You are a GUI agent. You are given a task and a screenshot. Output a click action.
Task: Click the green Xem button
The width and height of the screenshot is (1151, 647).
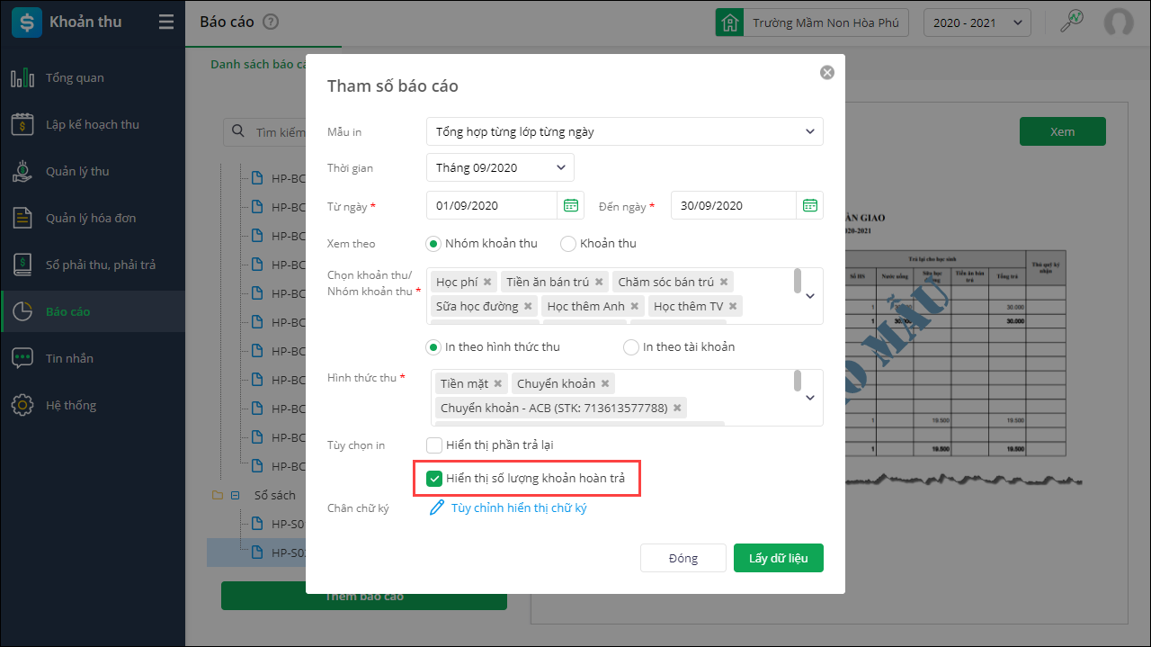(1063, 131)
